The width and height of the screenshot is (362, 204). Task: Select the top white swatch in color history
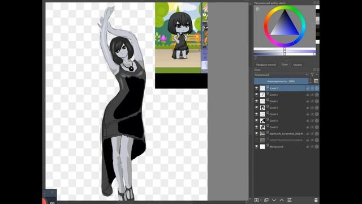318,7
